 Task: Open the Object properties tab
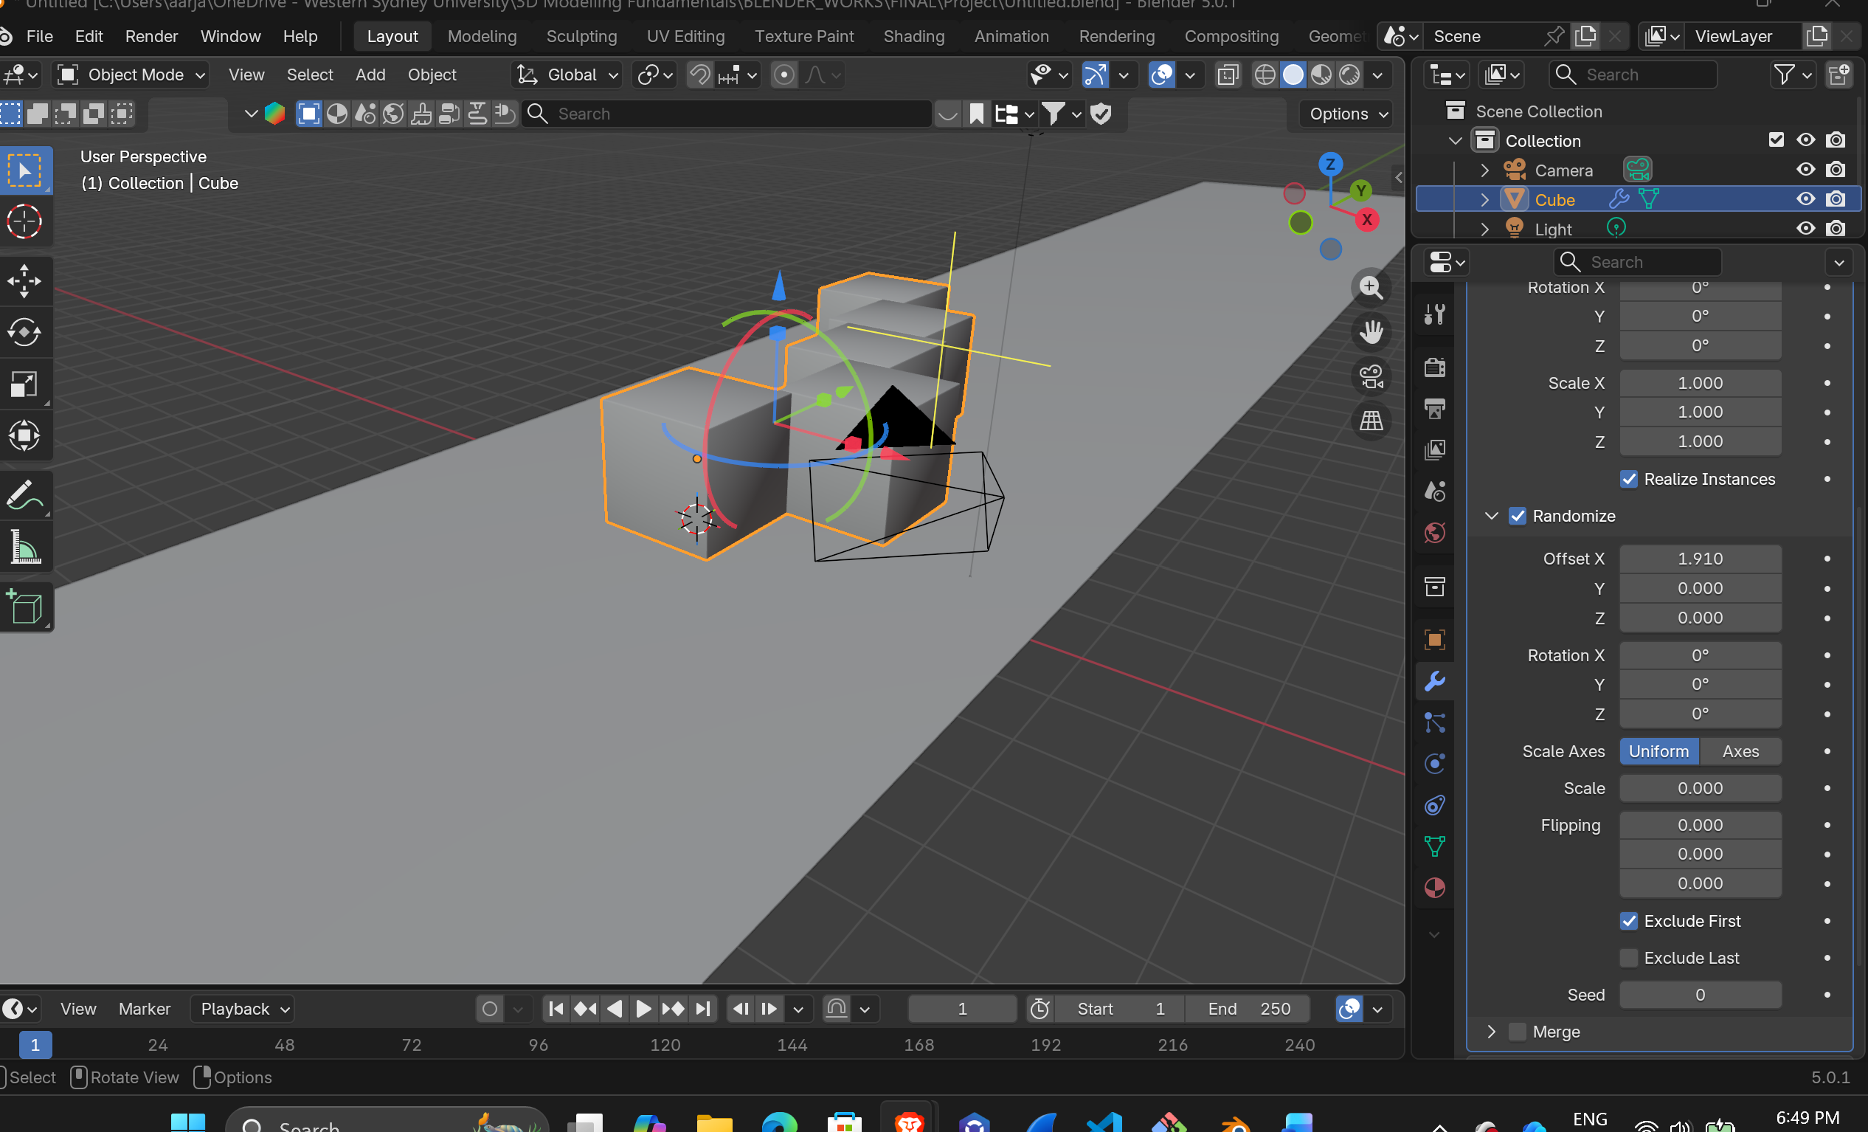click(1434, 639)
